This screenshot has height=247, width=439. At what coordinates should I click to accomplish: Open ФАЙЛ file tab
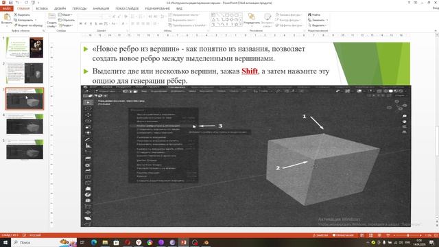(7, 8)
